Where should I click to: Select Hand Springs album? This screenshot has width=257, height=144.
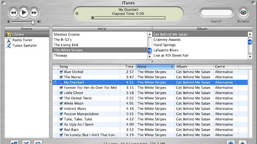[x=200, y=45]
